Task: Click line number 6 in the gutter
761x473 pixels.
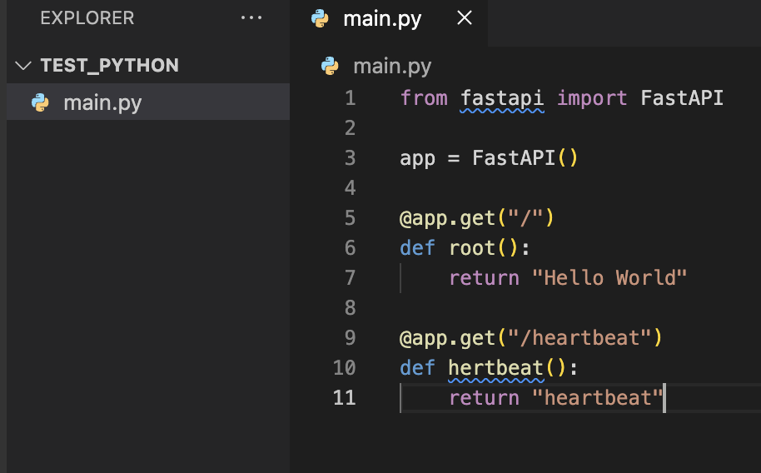Action: [x=351, y=248]
